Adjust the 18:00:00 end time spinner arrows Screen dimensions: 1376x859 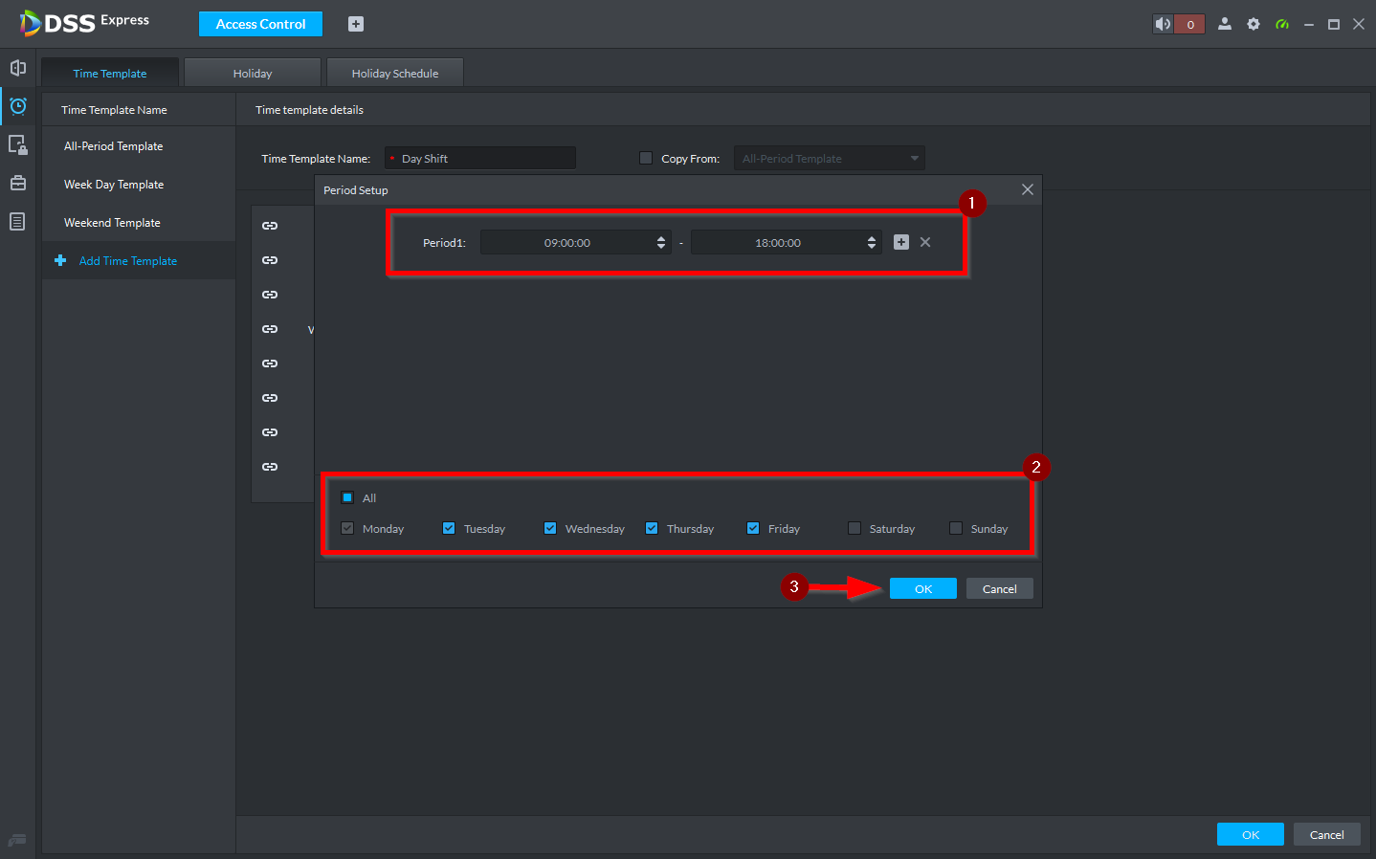872,243
